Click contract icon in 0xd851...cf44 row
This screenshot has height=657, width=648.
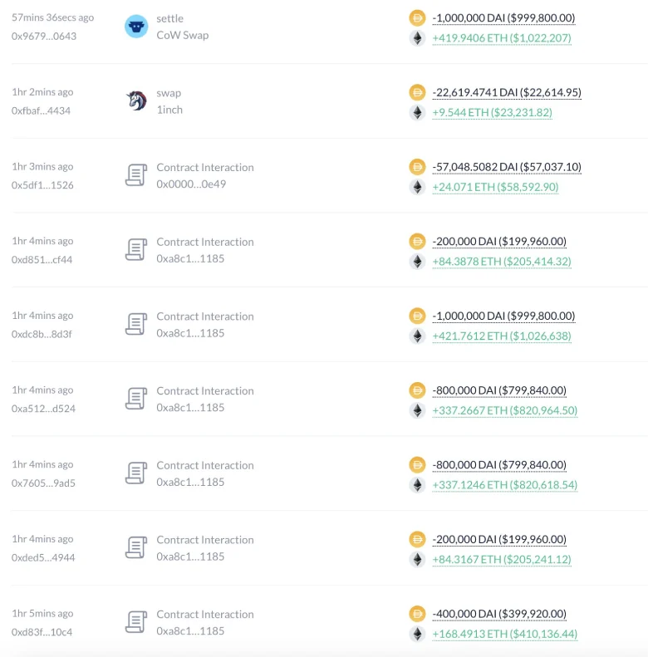pos(136,250)
